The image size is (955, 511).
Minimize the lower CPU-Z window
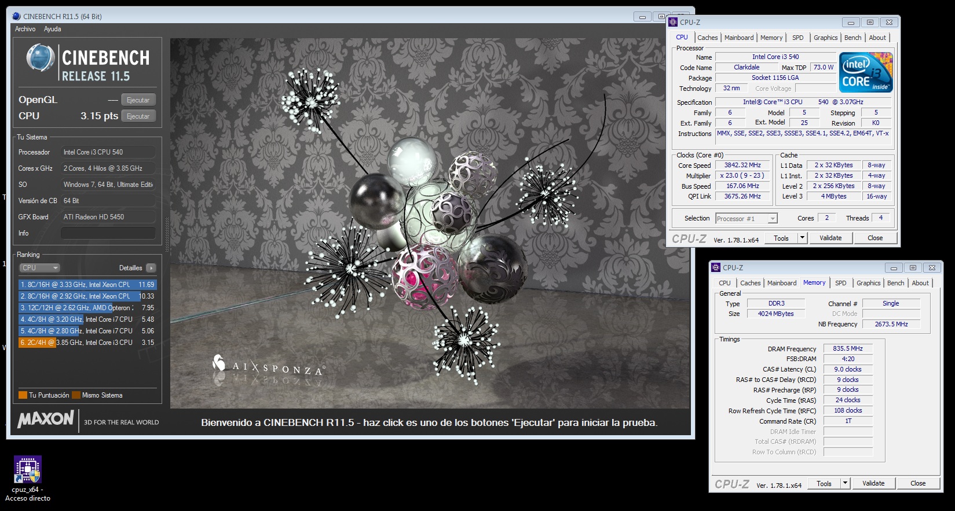[x=893, y=268]
